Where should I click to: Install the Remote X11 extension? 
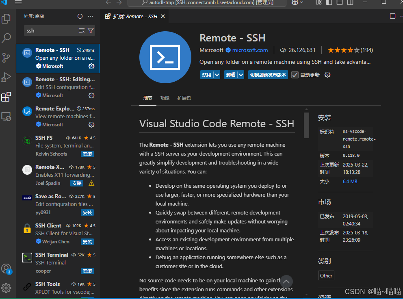click(x=77, y=183)
